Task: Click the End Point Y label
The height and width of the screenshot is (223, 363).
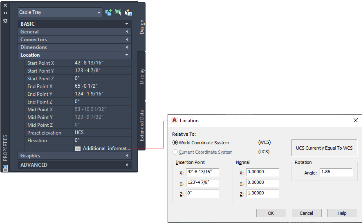Action: [x=40, y=94]
